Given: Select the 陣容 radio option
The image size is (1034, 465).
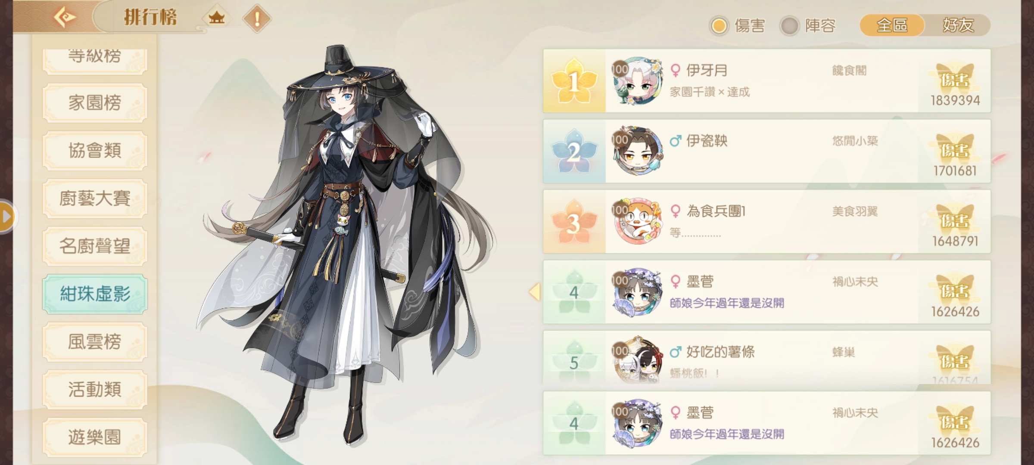Looking at the screenshot, I should [x=808, y=25].
